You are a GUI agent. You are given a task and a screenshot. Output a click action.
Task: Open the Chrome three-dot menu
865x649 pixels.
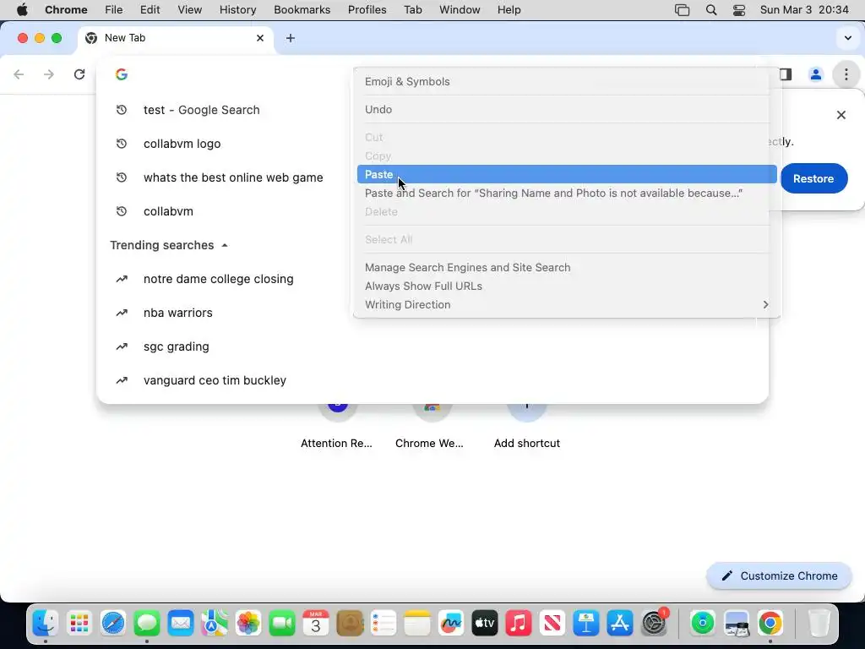(x=846, y=74)
